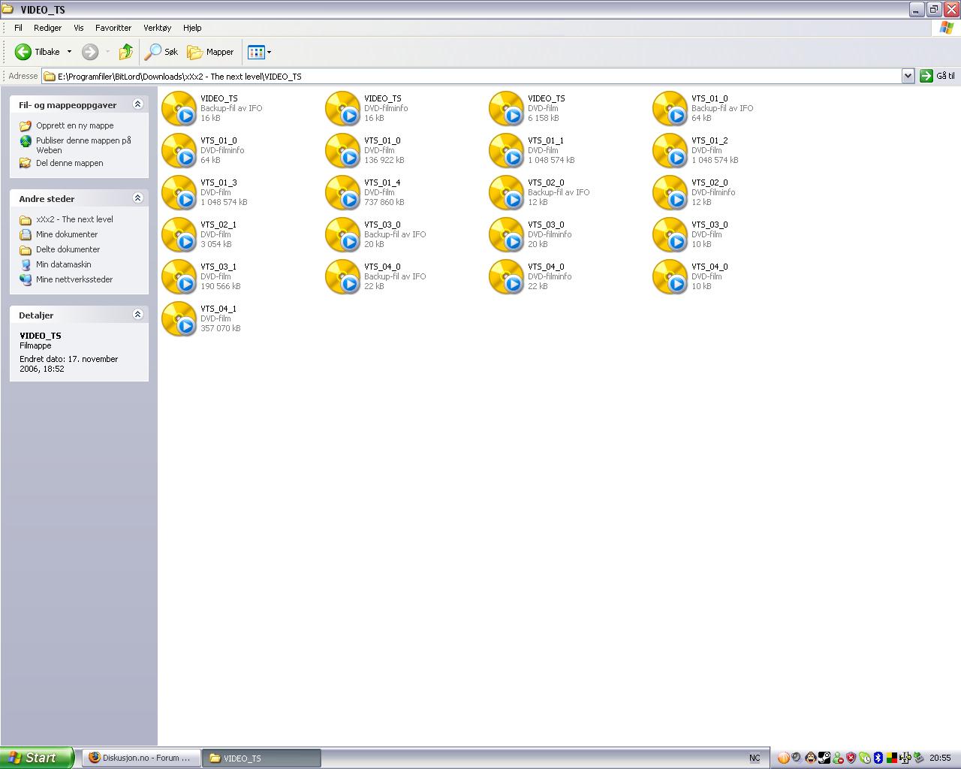
Task: Collapse the Andre steder panel
Action: pos(137,198)
